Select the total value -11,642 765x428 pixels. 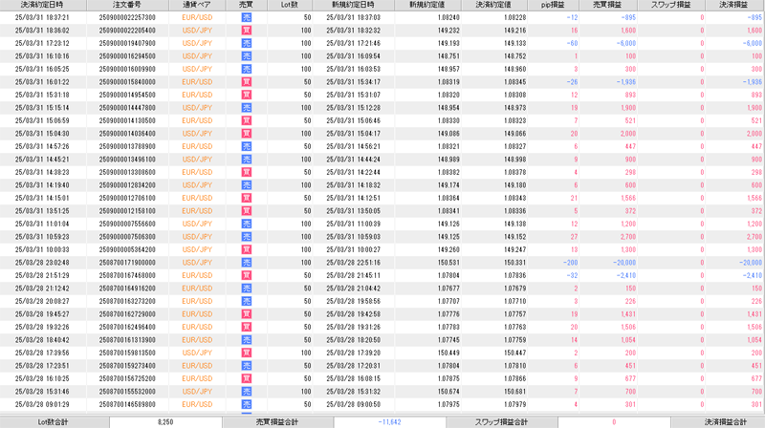click(x=389, y=422)
